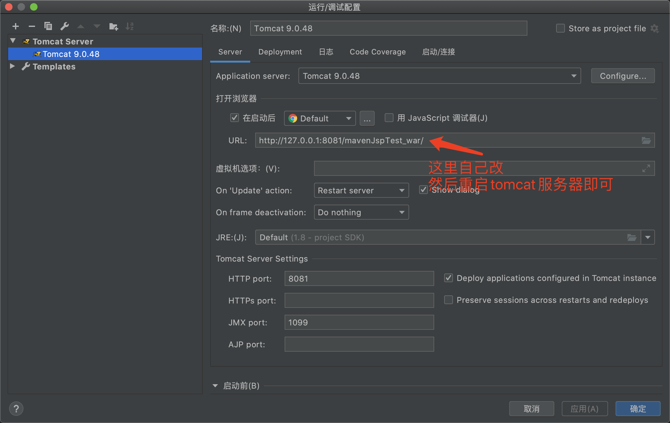This screenshot has height=423, width=670.
Task: Click the OK (确定) button
Action: (x=638, y=409)
